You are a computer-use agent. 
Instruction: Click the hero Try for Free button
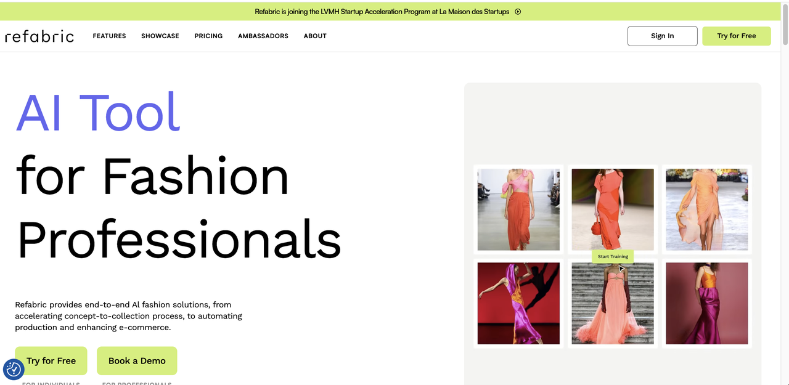(51, 361)
